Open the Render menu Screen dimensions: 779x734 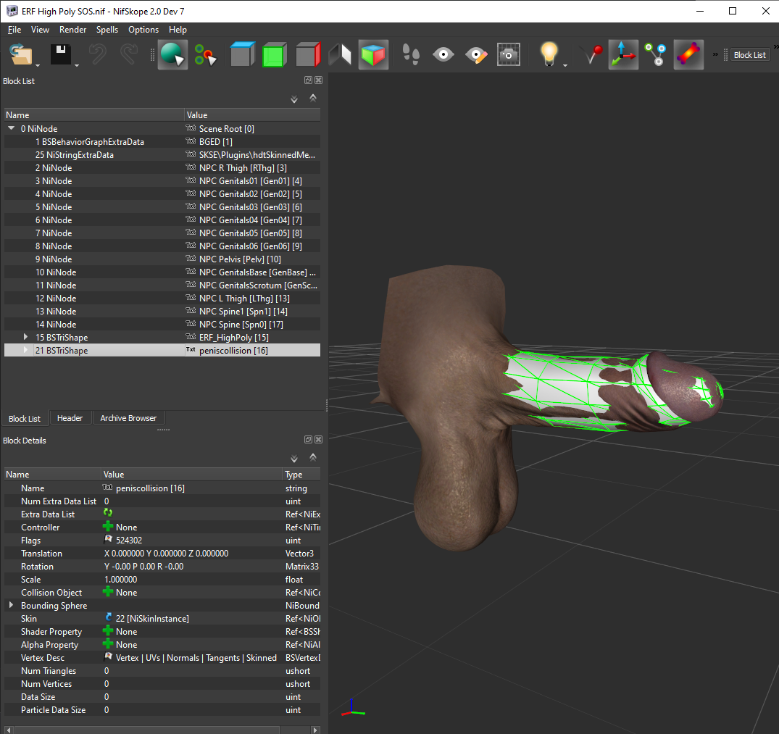point(72,30)
